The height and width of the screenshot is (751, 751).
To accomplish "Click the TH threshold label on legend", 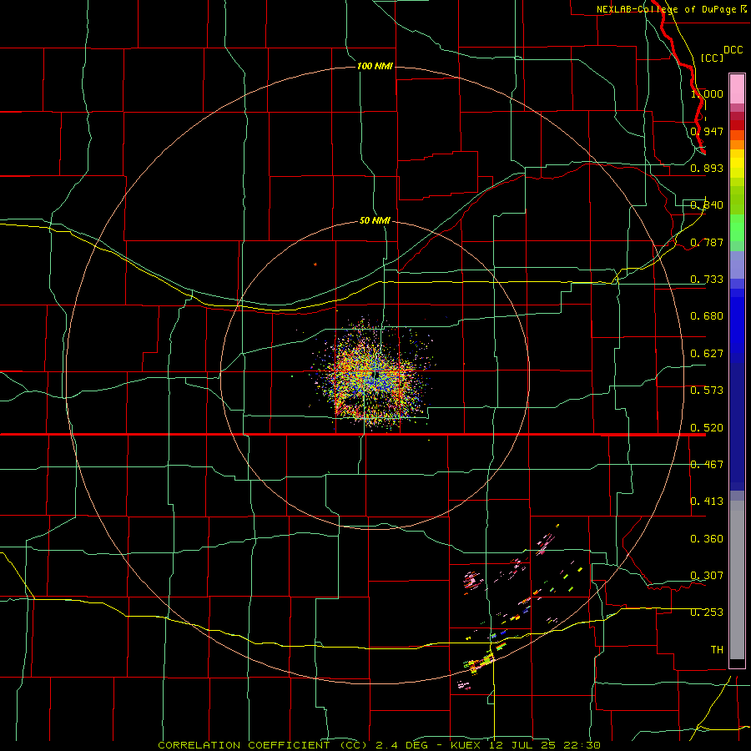I will (717, 650).
